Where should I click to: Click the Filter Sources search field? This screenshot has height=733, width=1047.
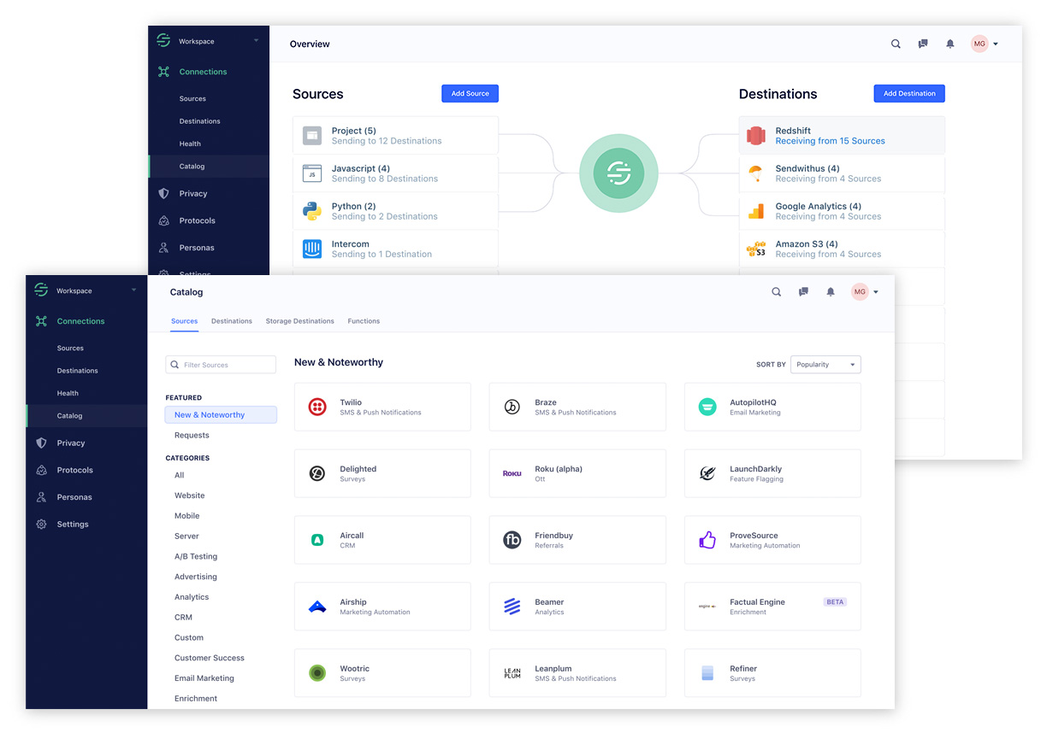[221, 365]
